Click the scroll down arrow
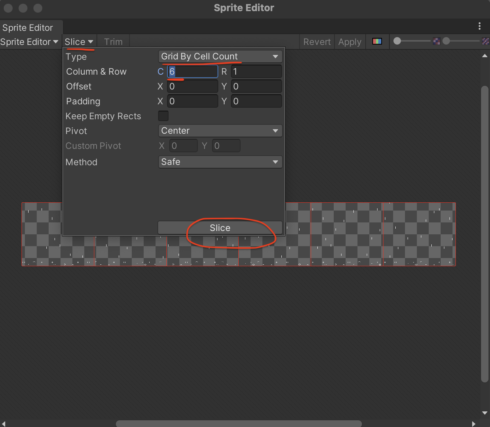Image resolution: width=490 pixels, height=427 pixels. [484, 413]
